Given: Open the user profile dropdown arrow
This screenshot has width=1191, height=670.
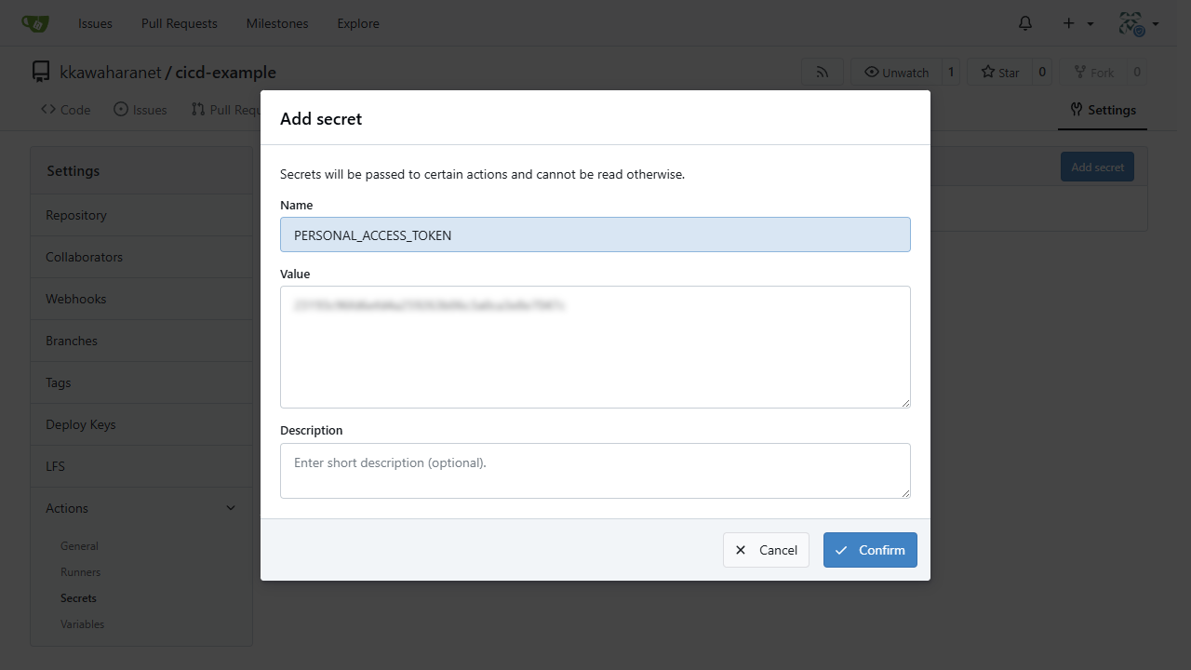Looking at the screenshot, I should tap(1156, 23).
